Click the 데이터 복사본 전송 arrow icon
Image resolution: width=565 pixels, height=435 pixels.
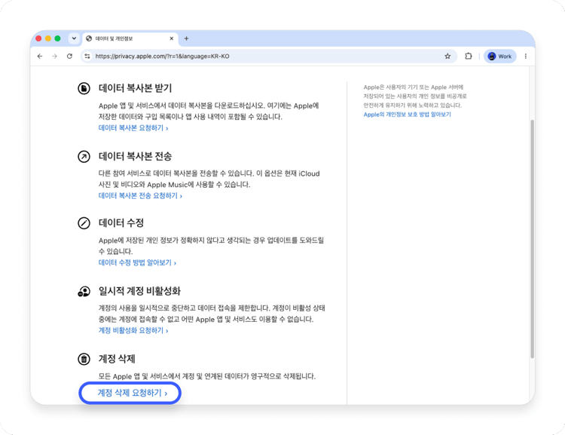pyautogui.click(x=84, y=157)
